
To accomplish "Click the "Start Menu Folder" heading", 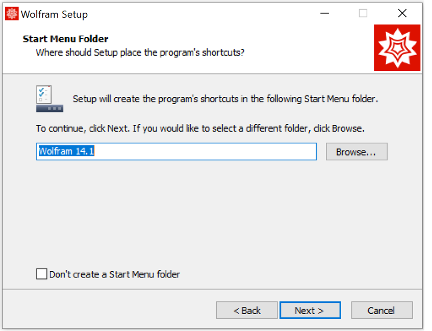I will (x=65, y=39).
